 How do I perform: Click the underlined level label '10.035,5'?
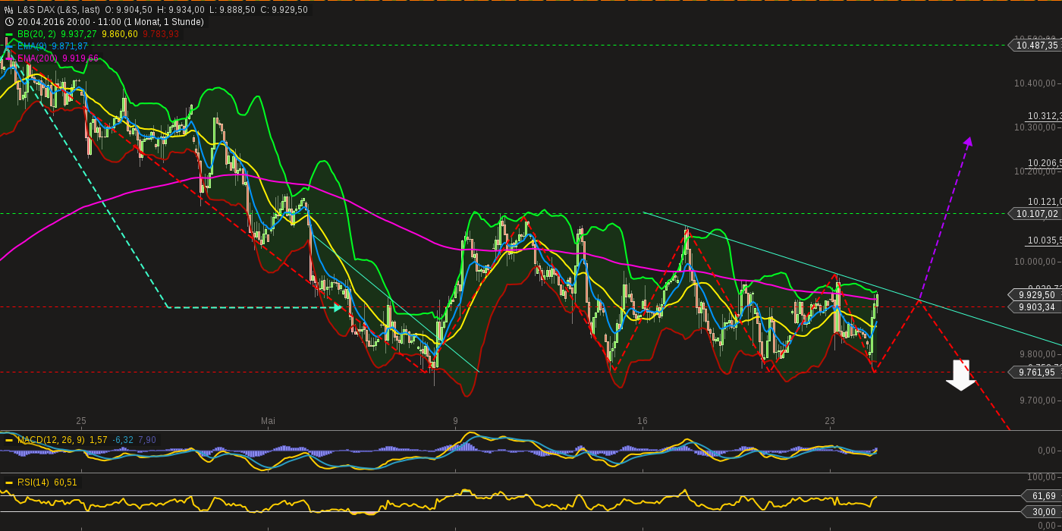coord(1045,240)
